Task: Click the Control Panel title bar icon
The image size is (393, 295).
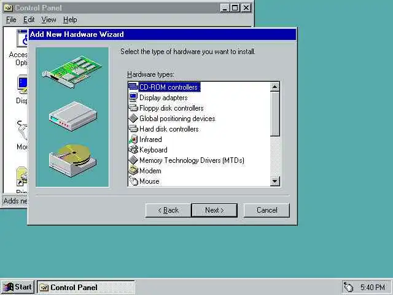Action: (x=9, y=8)
